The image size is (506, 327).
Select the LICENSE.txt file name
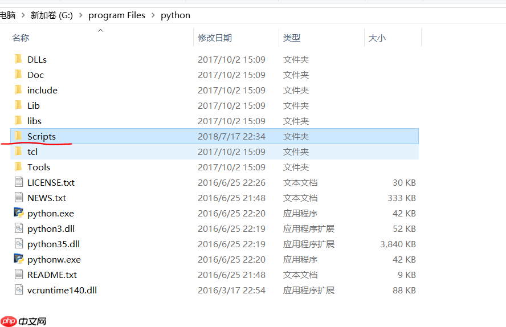(51, 182)
